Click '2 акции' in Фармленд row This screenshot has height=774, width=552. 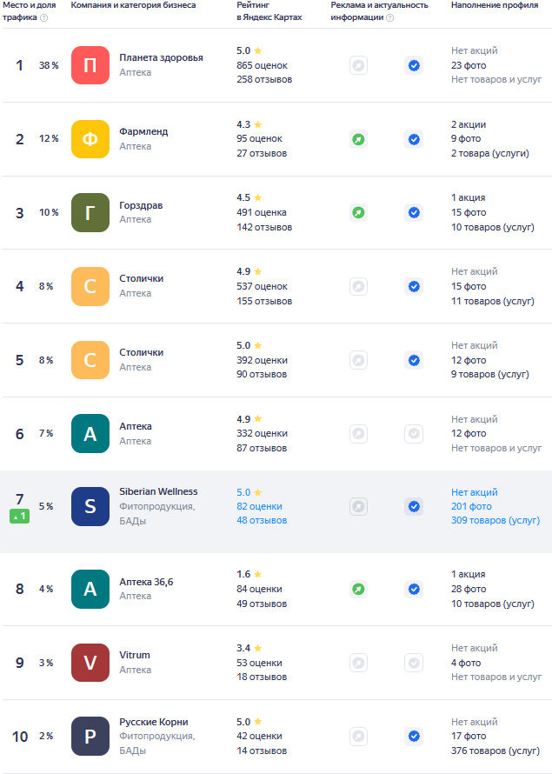pos(469,124)
